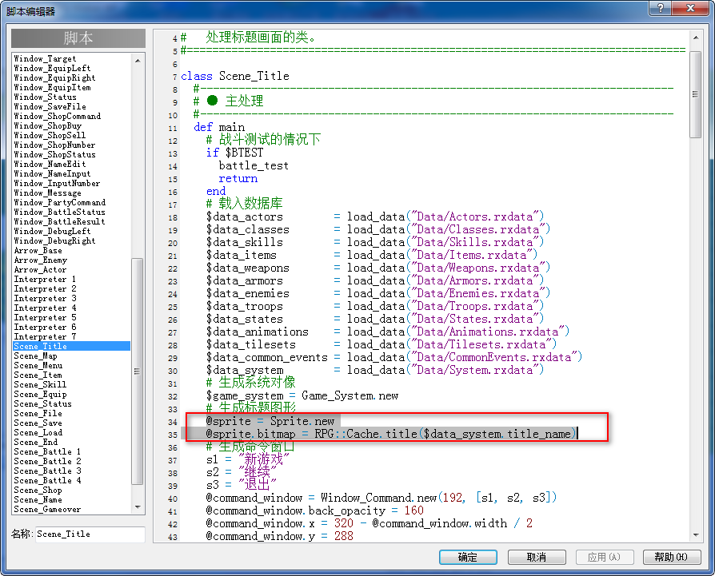Click code editor scroll-down arrow
The width and height of the screenshot is (715, 576).
[x=695, y=535]
